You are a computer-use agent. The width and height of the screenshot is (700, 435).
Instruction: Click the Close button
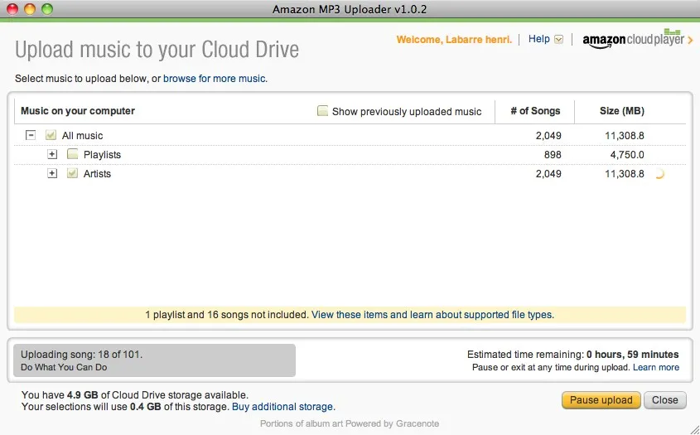click(x=664, y=400)
